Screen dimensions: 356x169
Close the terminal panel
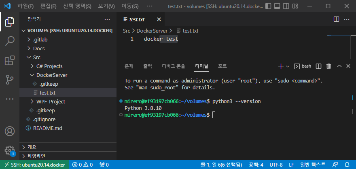(x=348, y=66)
